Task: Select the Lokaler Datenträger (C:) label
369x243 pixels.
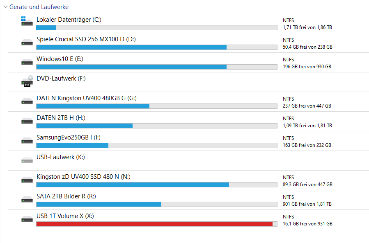Action: point(69,20)
